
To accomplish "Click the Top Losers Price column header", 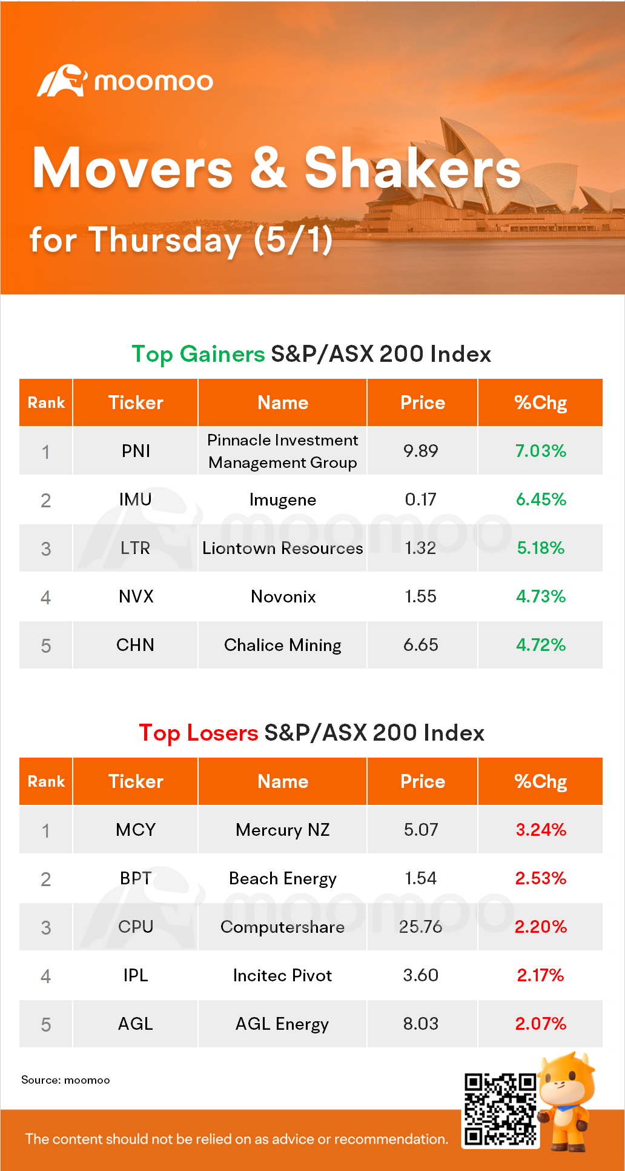I will (x=422, y=782).
